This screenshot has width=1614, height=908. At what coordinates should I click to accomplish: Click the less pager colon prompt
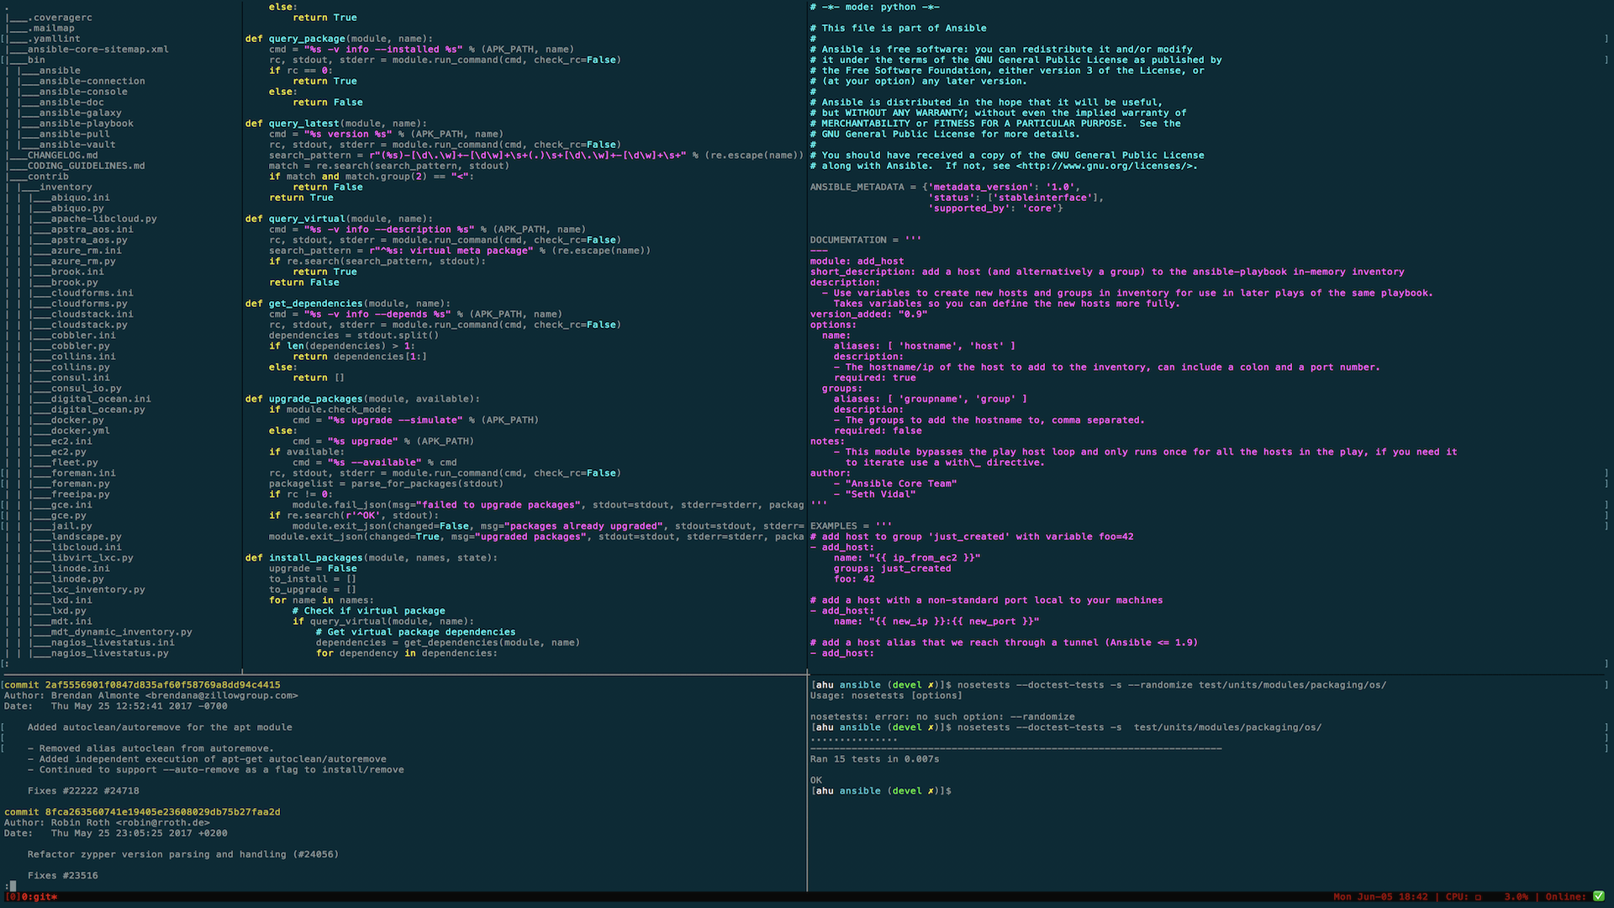(x=8, y=885)
